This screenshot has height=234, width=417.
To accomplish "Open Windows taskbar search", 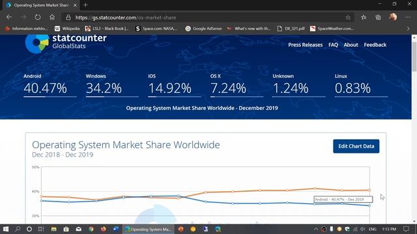I will click(18, 229).
